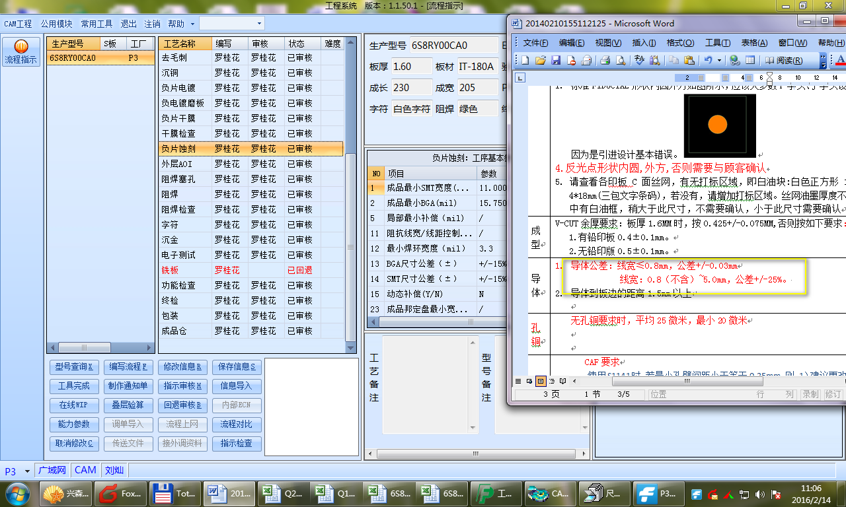Click Insert Table icon in Word toolbar
Screen dimensions: 846x507
pos(750,60)
